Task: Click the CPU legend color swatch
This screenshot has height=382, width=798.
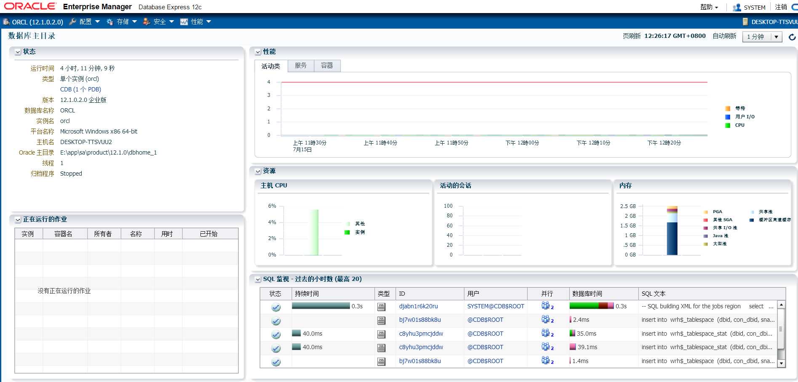Action: [728, 126]
